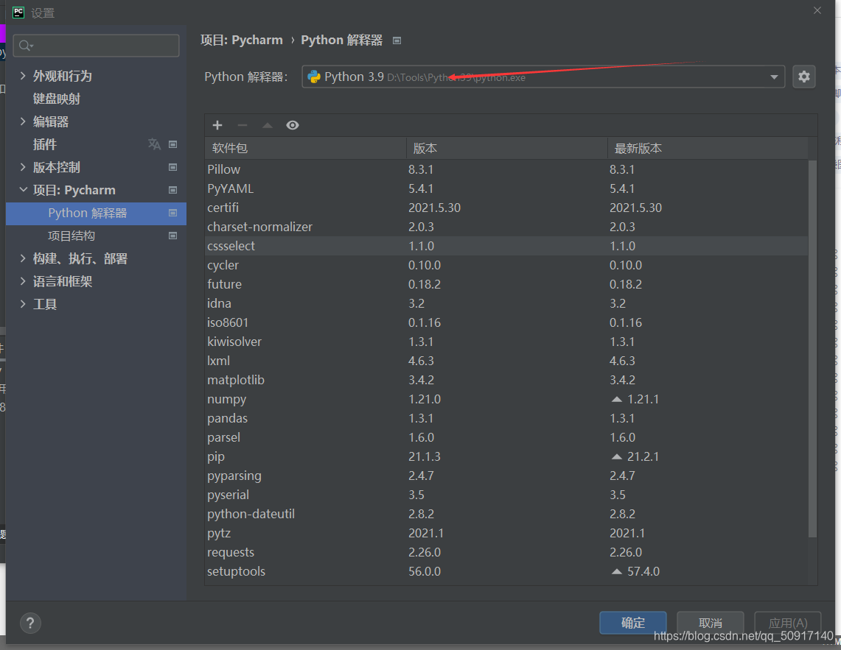Click upgrade arrow beside numpy 1.21.1
Screen dimensions: 841x650
click(x=617, y=399)
